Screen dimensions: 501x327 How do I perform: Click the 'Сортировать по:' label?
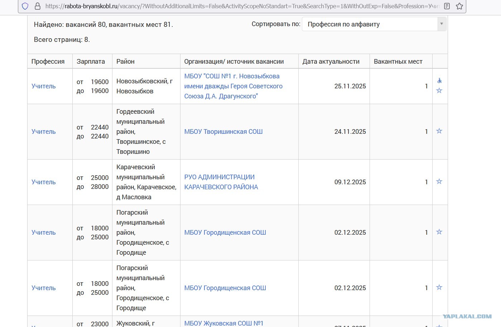[x=276, y=24]
